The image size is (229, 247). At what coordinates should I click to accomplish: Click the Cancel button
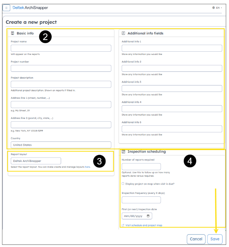(x=196, y=239)
